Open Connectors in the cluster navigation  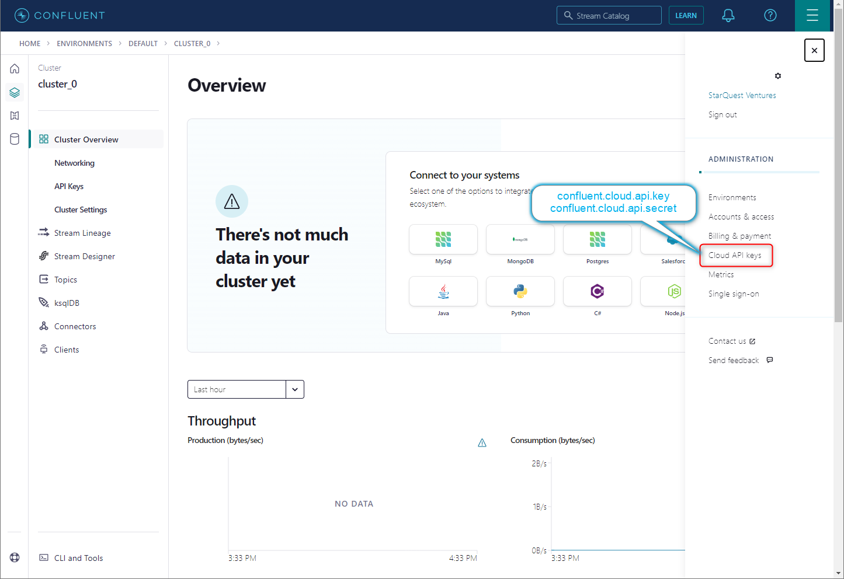tap(75, 326)
